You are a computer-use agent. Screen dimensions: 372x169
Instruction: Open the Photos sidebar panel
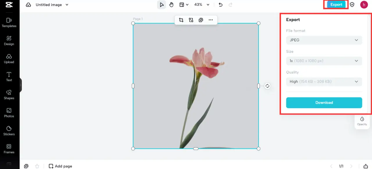tap(9, 113)
